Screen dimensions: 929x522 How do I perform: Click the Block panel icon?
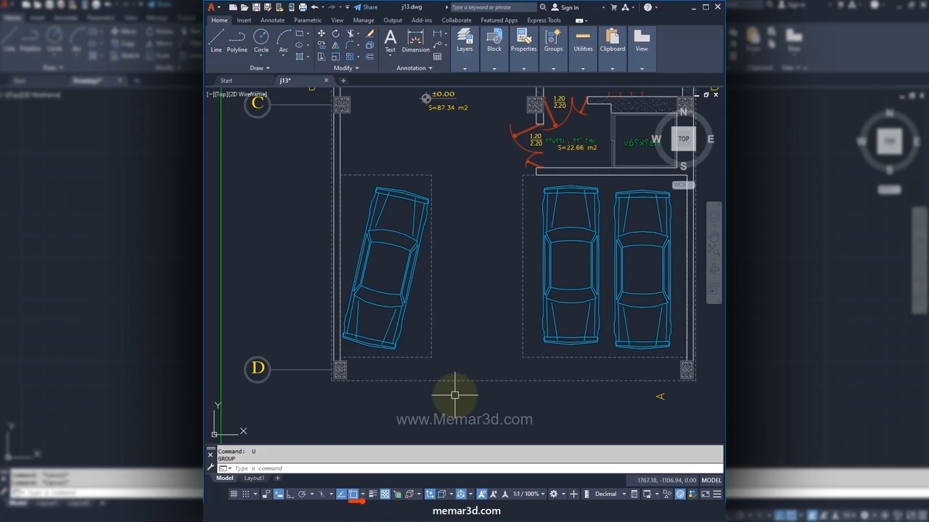pyautogui.click(x=494, y=39)
